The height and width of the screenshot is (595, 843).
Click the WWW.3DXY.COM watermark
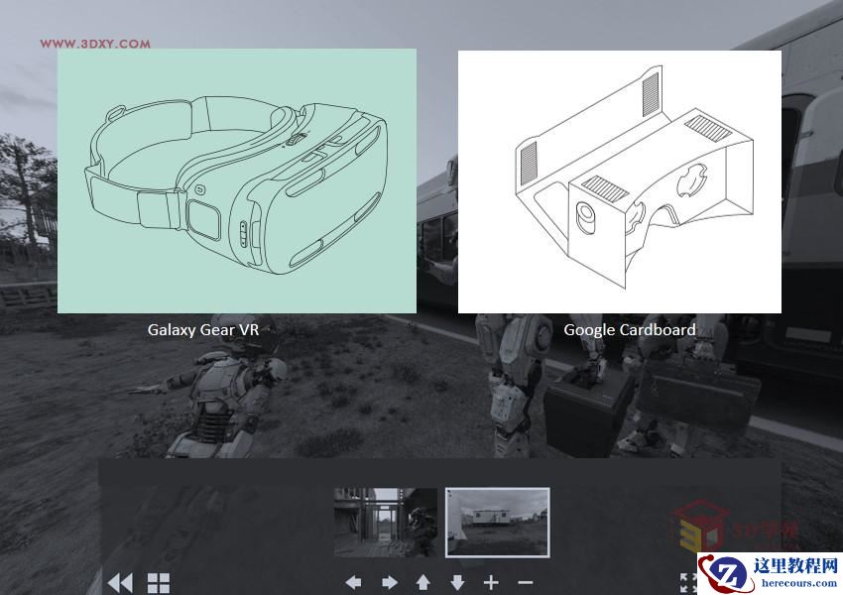93,44
